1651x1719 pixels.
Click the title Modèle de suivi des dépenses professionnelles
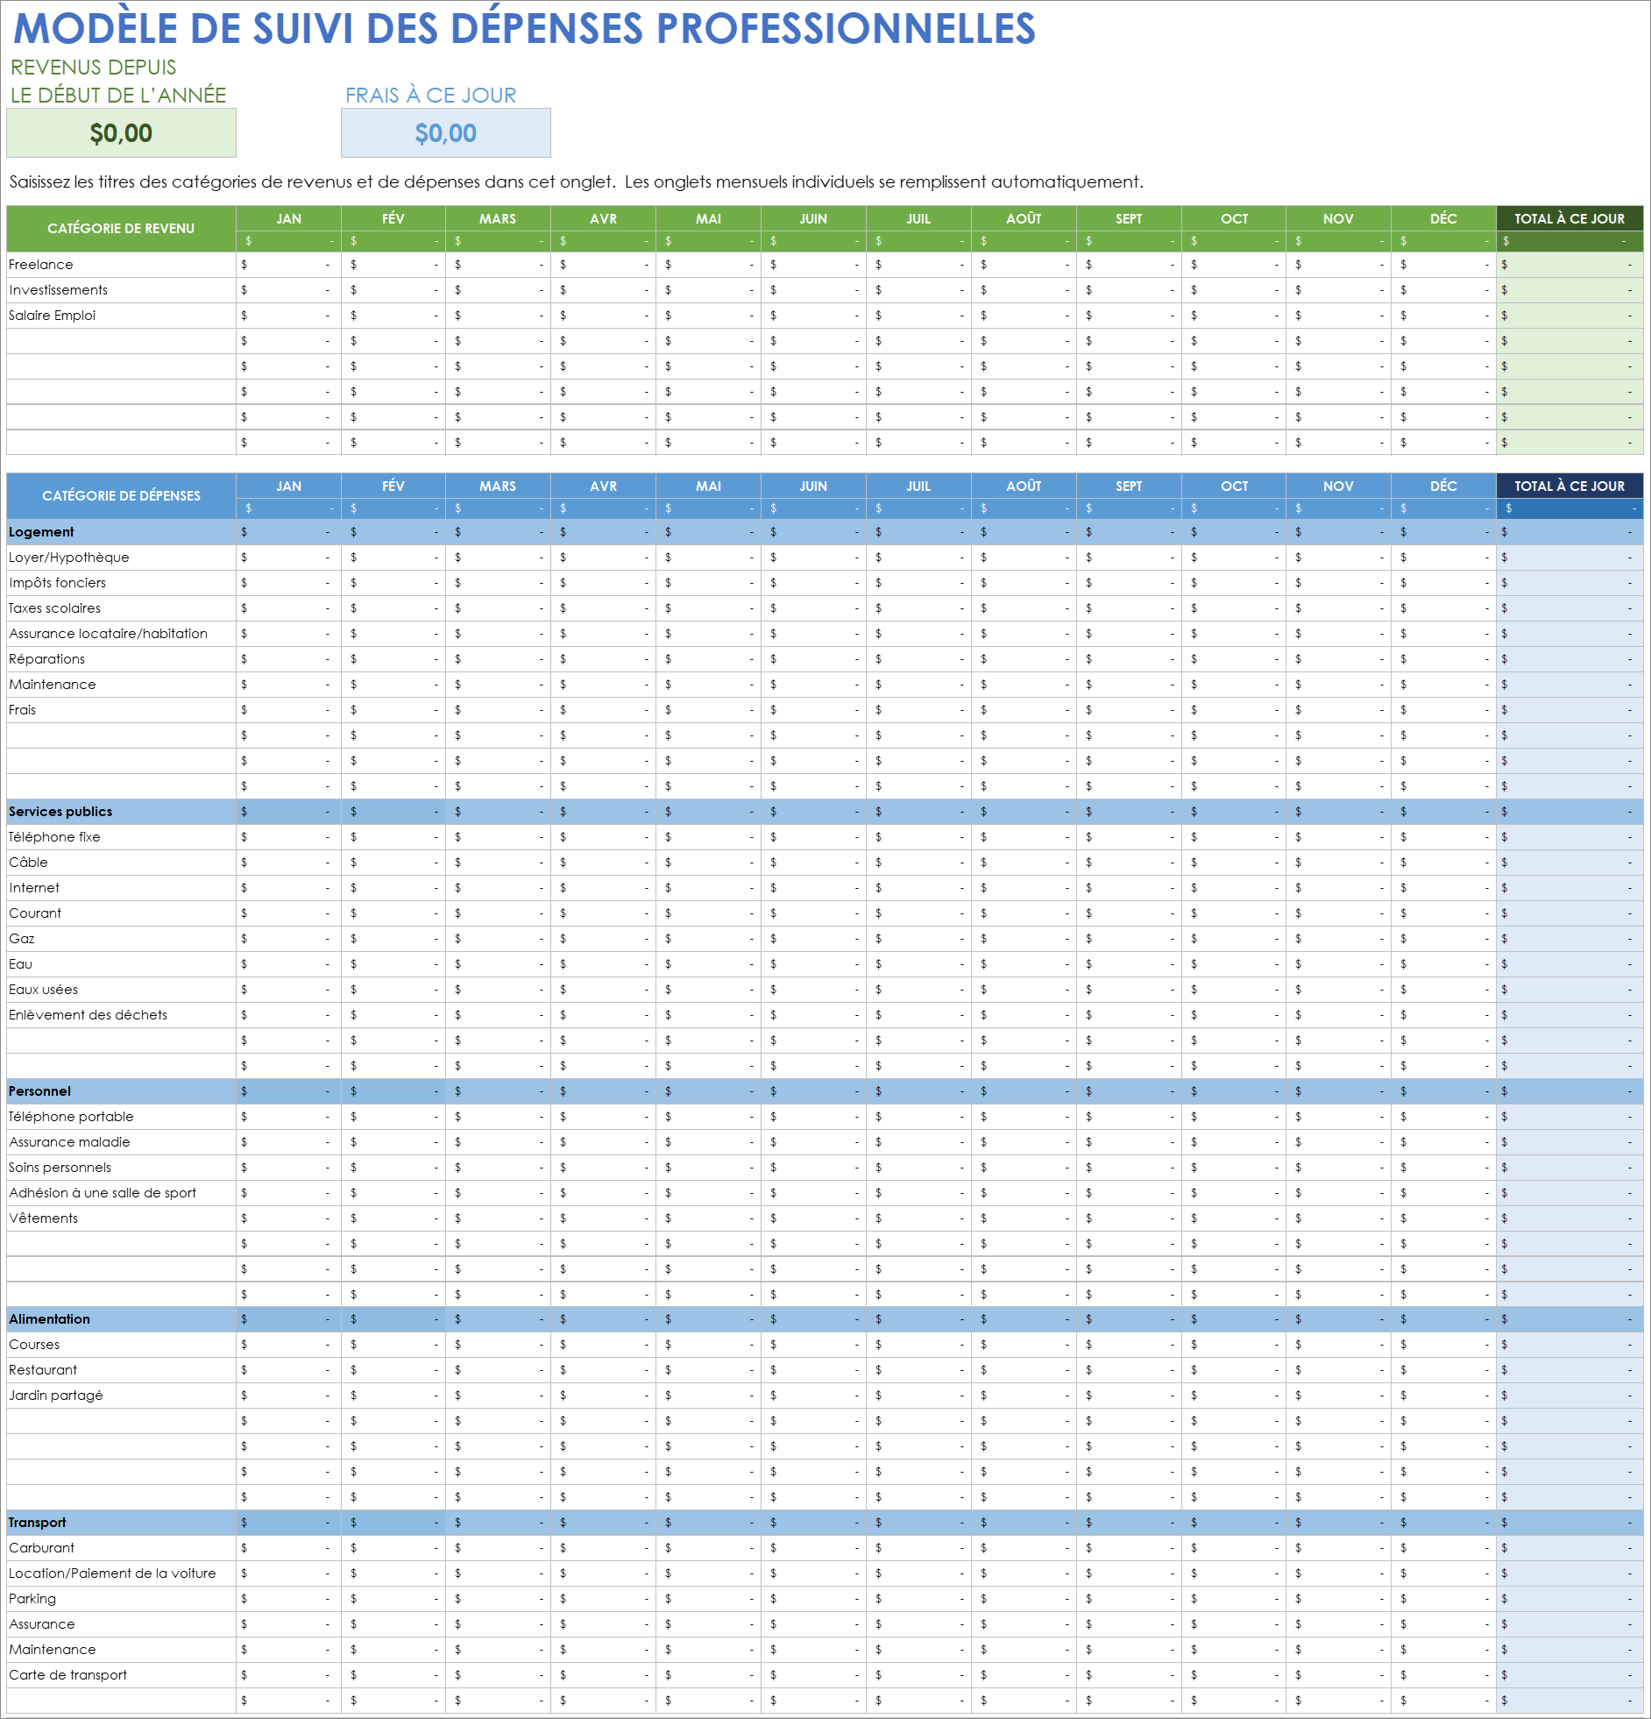[524, 28]
